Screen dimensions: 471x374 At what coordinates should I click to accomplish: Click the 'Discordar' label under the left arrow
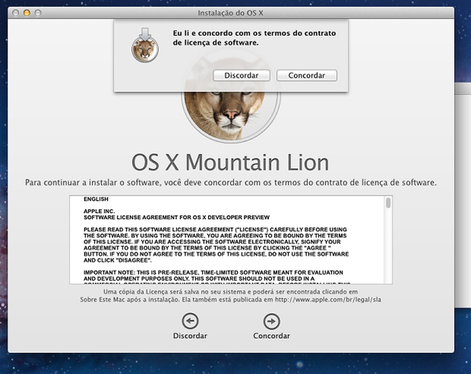coord(190,336)
